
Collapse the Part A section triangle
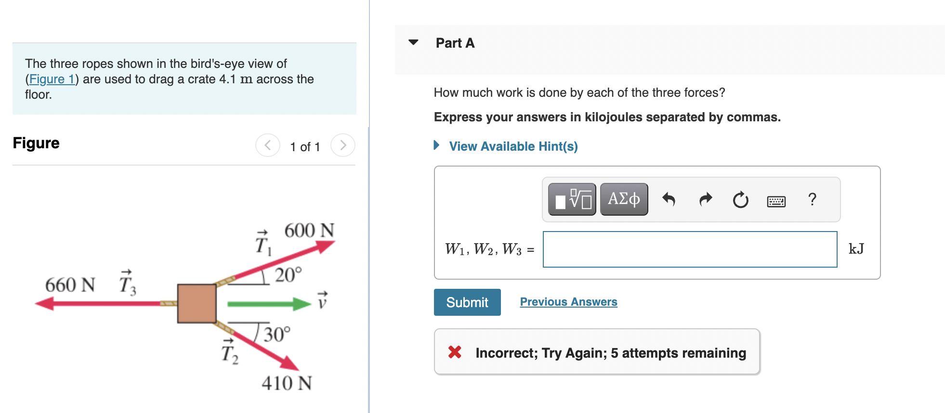coord(413,42)
